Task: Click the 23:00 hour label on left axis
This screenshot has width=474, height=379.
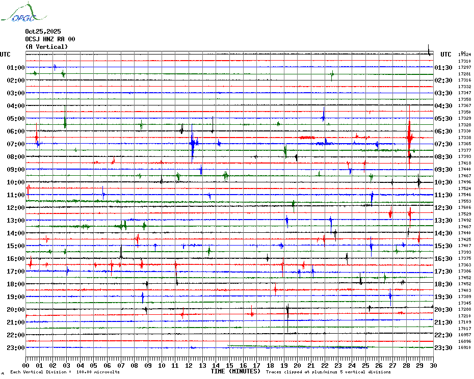Action: pos(16,347)
